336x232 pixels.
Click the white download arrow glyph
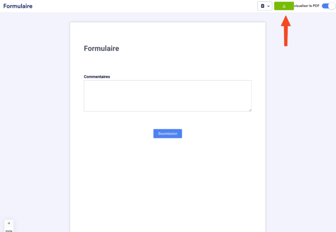pos(284,6)
